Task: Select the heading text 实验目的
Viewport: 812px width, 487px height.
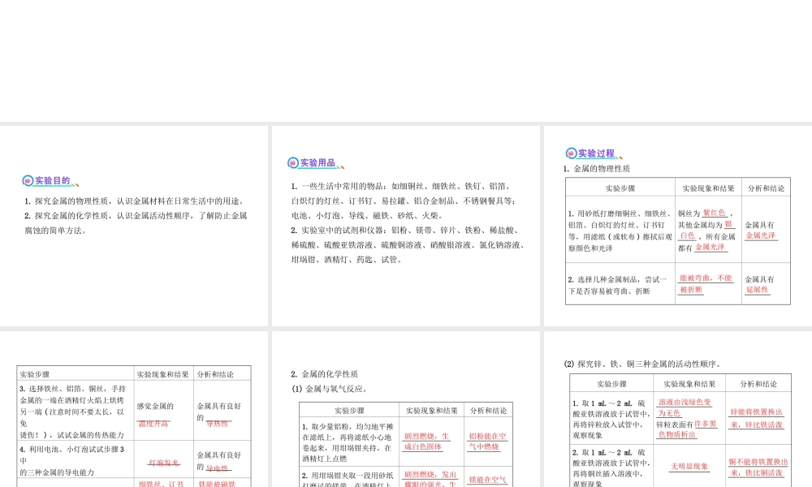Action: coord(52,181)
